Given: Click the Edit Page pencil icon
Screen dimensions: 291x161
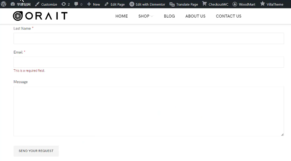Looking at the screenshot, I should [x=107, y=4].
